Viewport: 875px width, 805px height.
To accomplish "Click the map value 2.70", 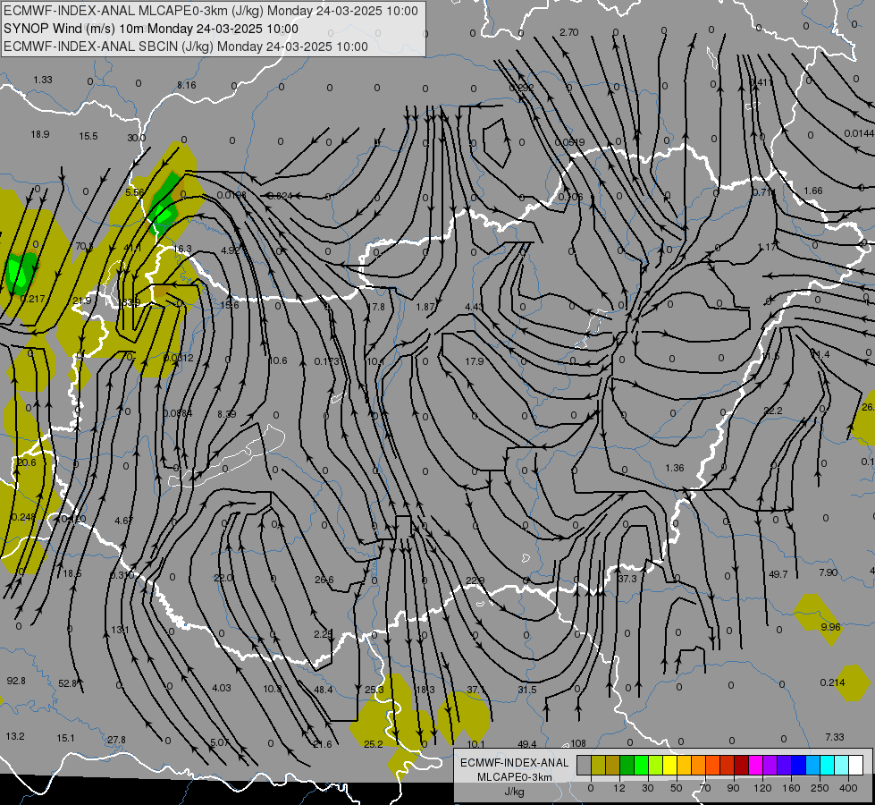I will coord(568,32).
